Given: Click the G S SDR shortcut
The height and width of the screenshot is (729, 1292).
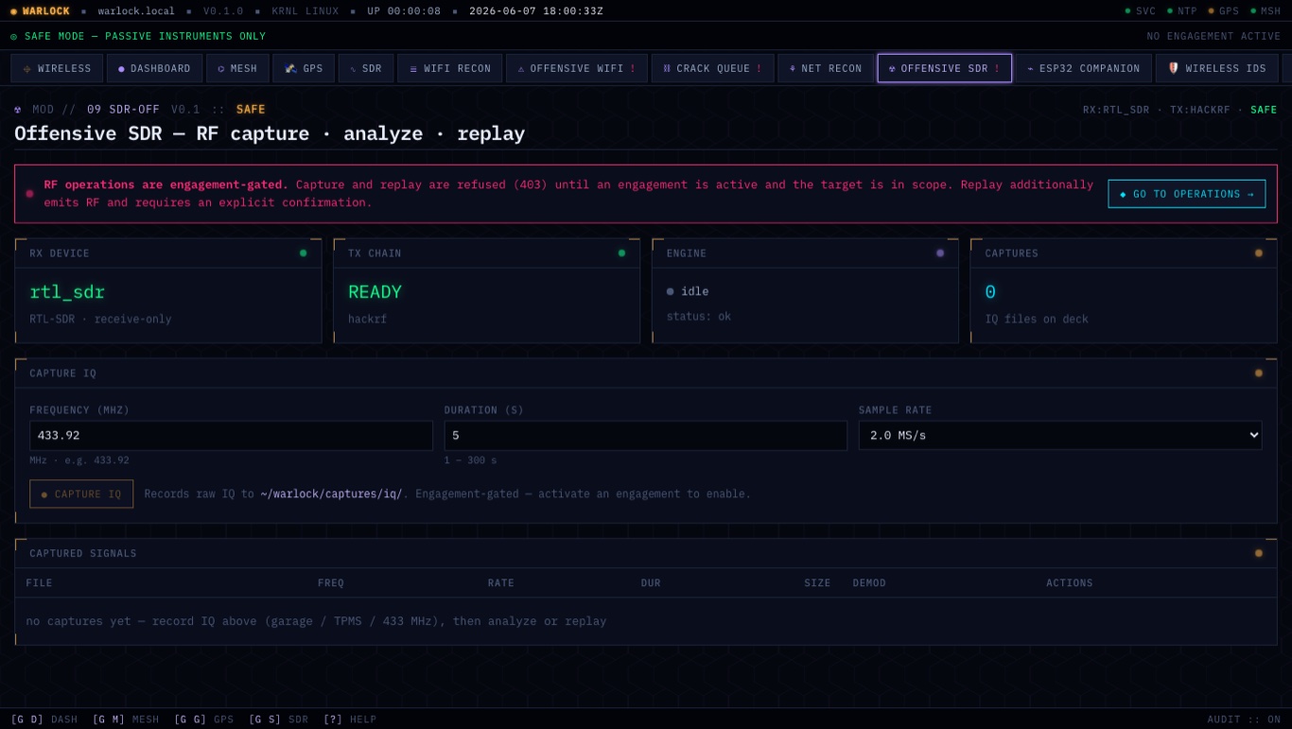Looking at the screenshot, I should click(x=278, y=720).
